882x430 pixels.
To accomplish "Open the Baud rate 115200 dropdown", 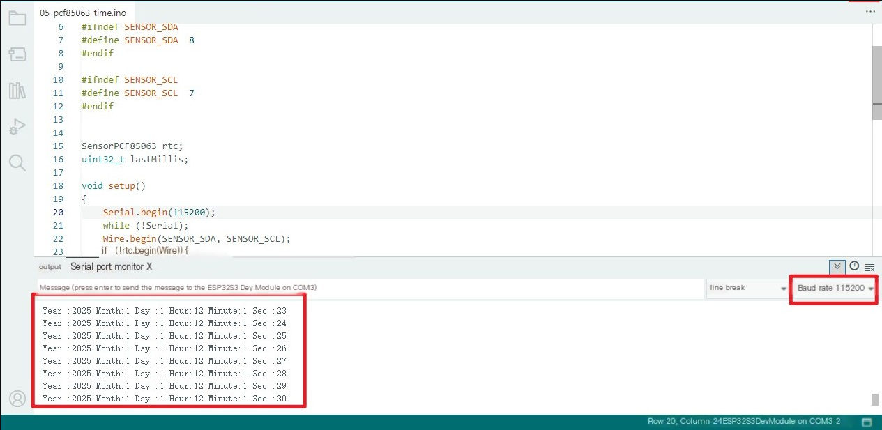I will click(835, 288).
